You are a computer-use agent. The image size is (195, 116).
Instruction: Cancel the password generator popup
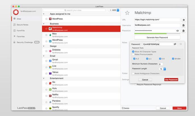tap(145, 80)
